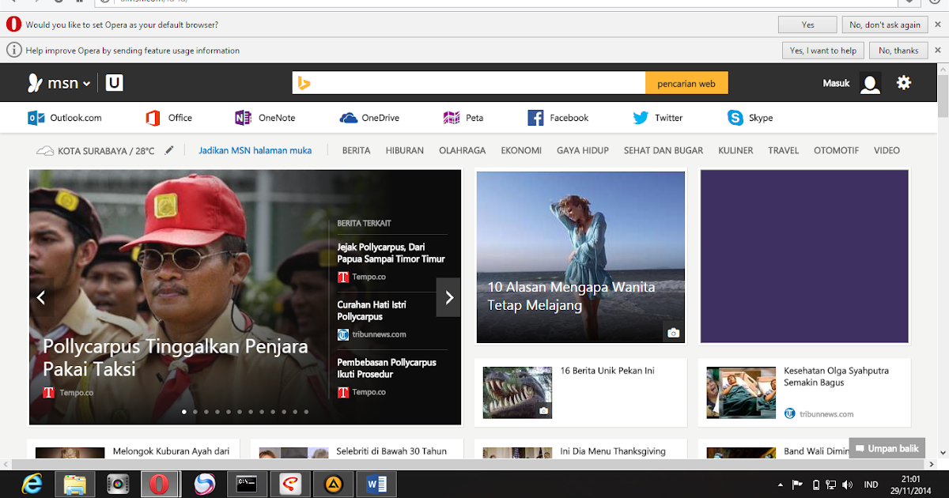Viewport: 949px width, 498px height.
Task: Open 16 Berita Unik Pekan Ini thumbnail
Action: point(517,392)
